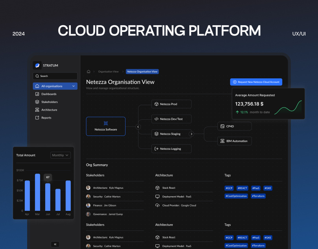This screenshot has height=249, width=318.
Task: Collapse the sidebar with the double-arrow button
Action: point(55,244)
